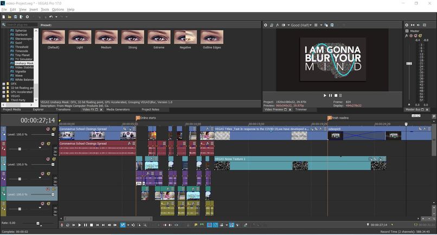The height and width of the screenshot is (235, 437).
Task: Toggle Loop Playback button
Action: [68, 225]
